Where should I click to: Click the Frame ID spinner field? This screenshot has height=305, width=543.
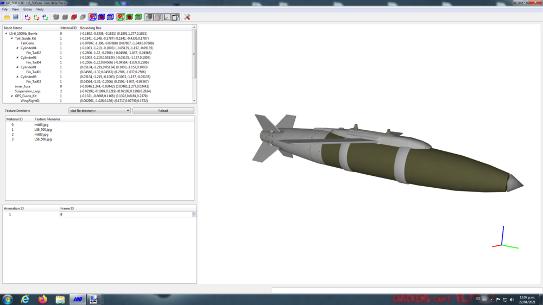[128, 215]
